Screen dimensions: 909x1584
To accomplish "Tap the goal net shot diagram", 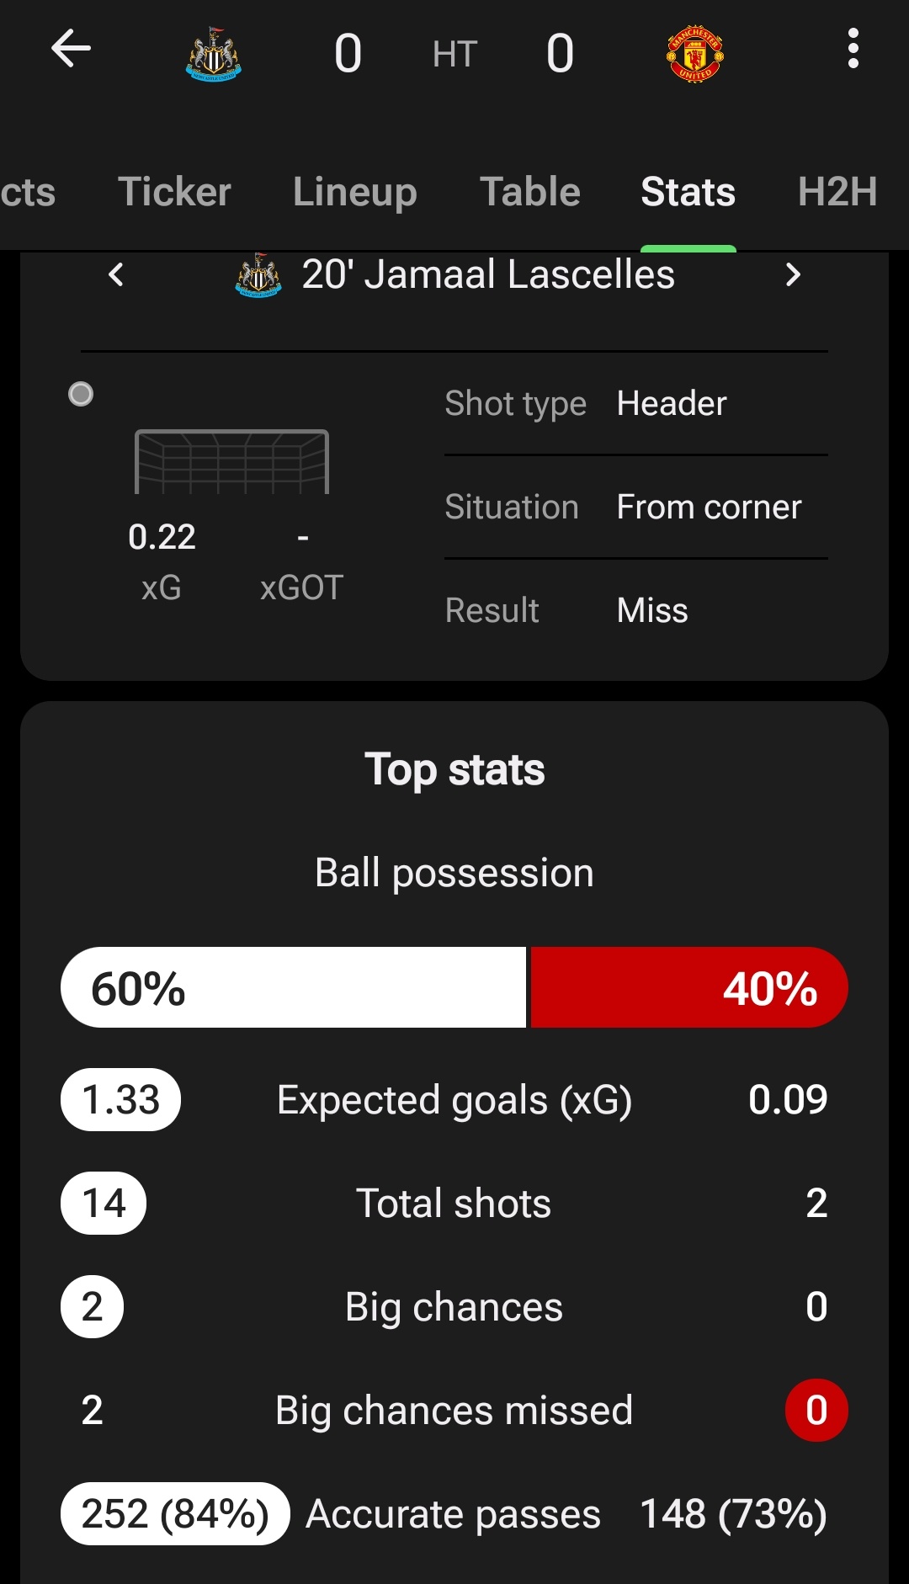I will click(x=231, y=461).
